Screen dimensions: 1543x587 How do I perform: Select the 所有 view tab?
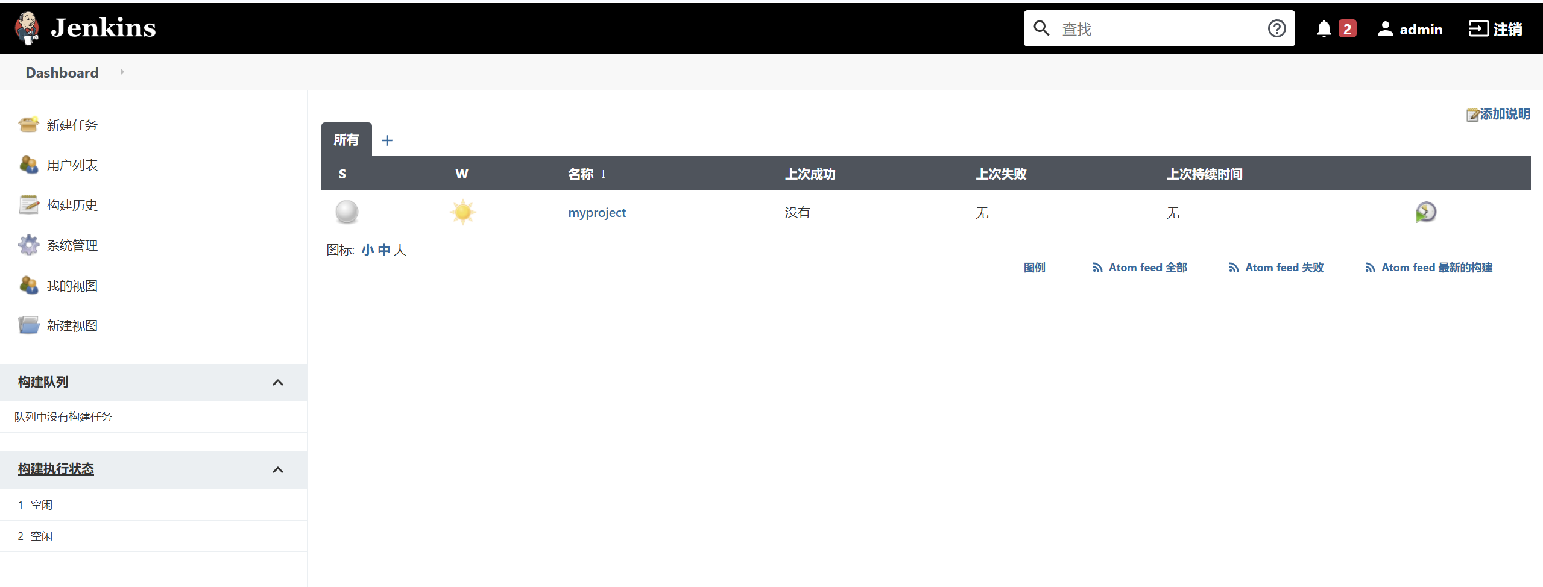(x=346, y=140)
